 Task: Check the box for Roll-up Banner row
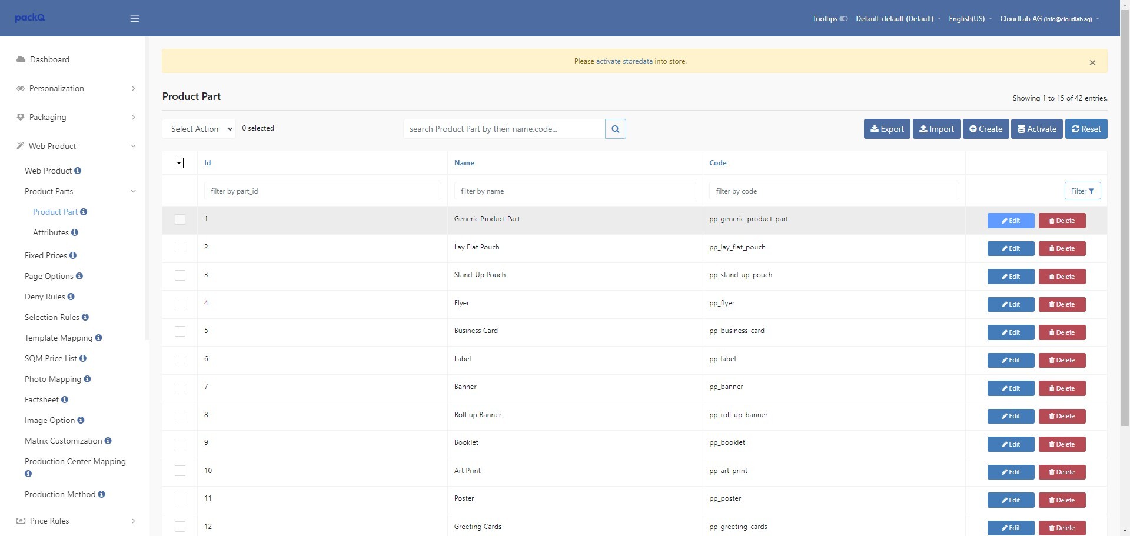[180, 415]
